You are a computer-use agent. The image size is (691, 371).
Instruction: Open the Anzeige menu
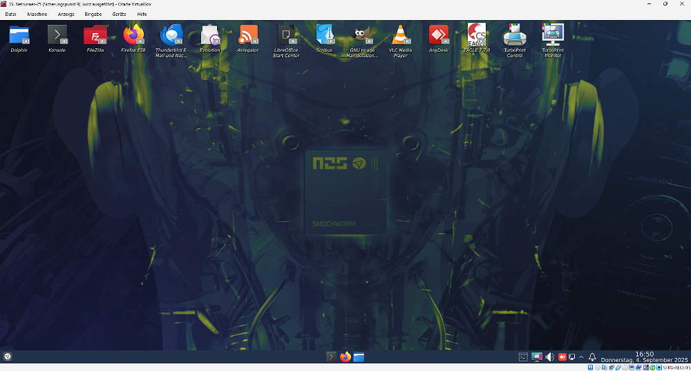(66, 14)
